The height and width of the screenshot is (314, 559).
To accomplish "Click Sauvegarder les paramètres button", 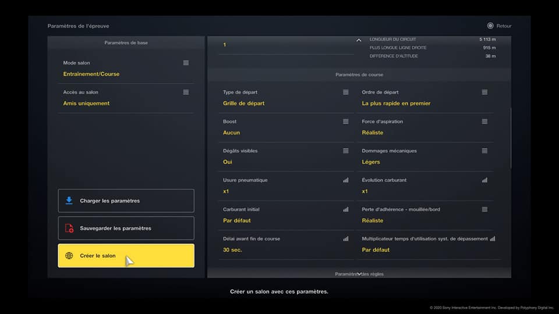I will pos(126,228).
